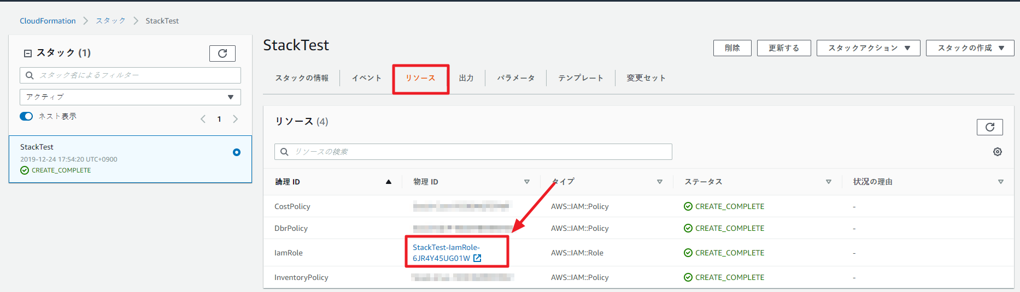Image resolution: width=1020 pixels, height=292 pixels.
Task: Open the テンプレート tab
Action: (581, 78)
